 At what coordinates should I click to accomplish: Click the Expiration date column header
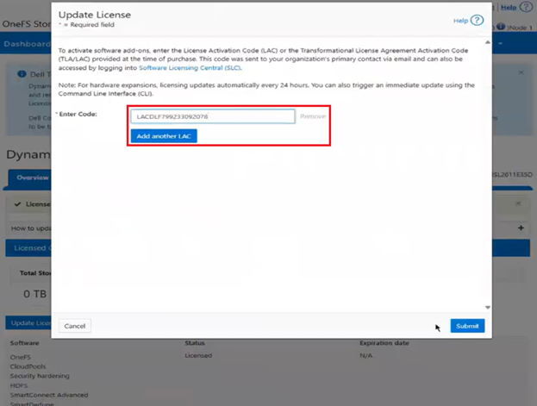(x=384, y=343)
